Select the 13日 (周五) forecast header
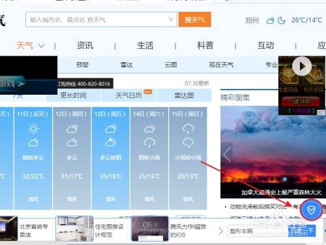 click(110, 114)
